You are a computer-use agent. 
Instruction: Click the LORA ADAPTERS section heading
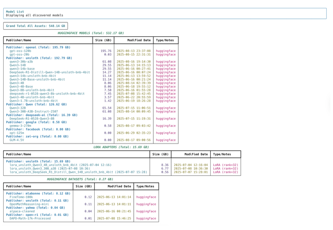pos(121,147)
